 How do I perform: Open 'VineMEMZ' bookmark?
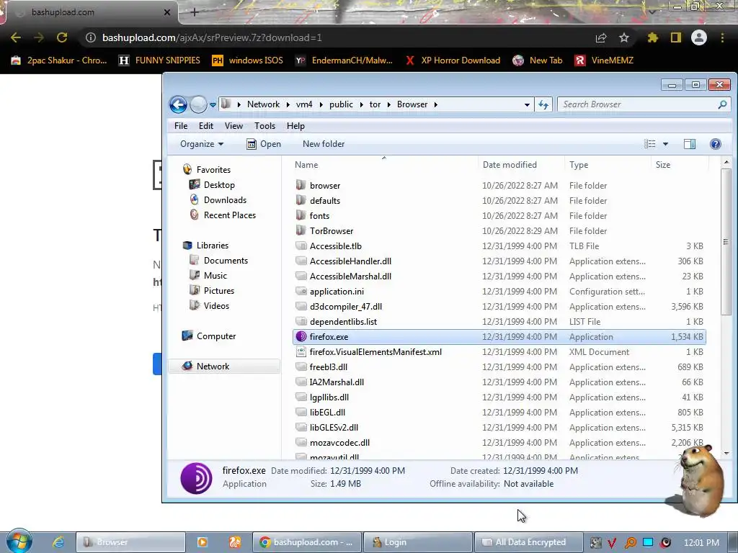point(605,60)
